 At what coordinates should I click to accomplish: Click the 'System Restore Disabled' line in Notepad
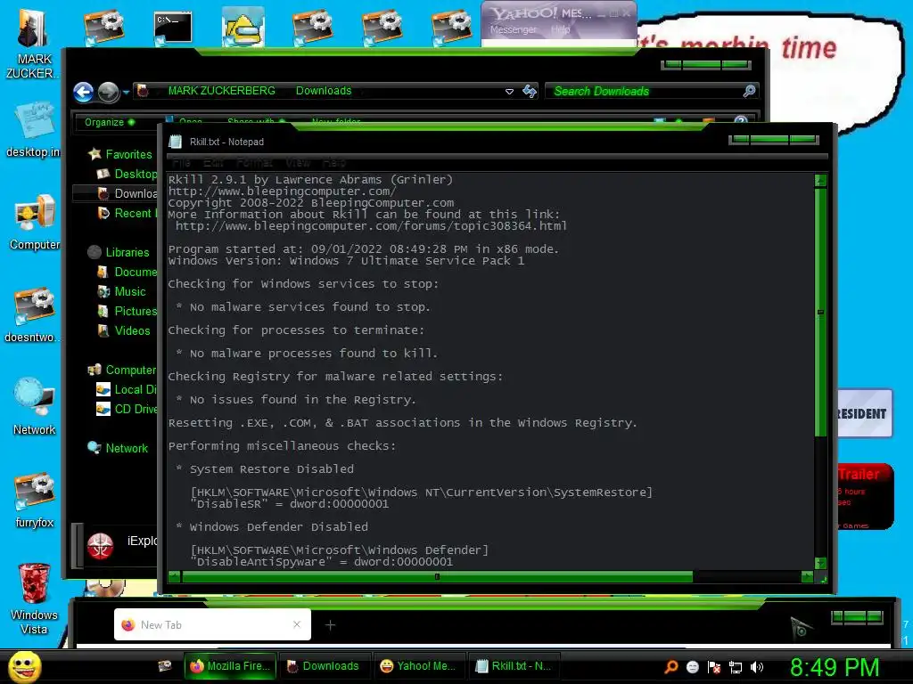click(x=272, y=468)
